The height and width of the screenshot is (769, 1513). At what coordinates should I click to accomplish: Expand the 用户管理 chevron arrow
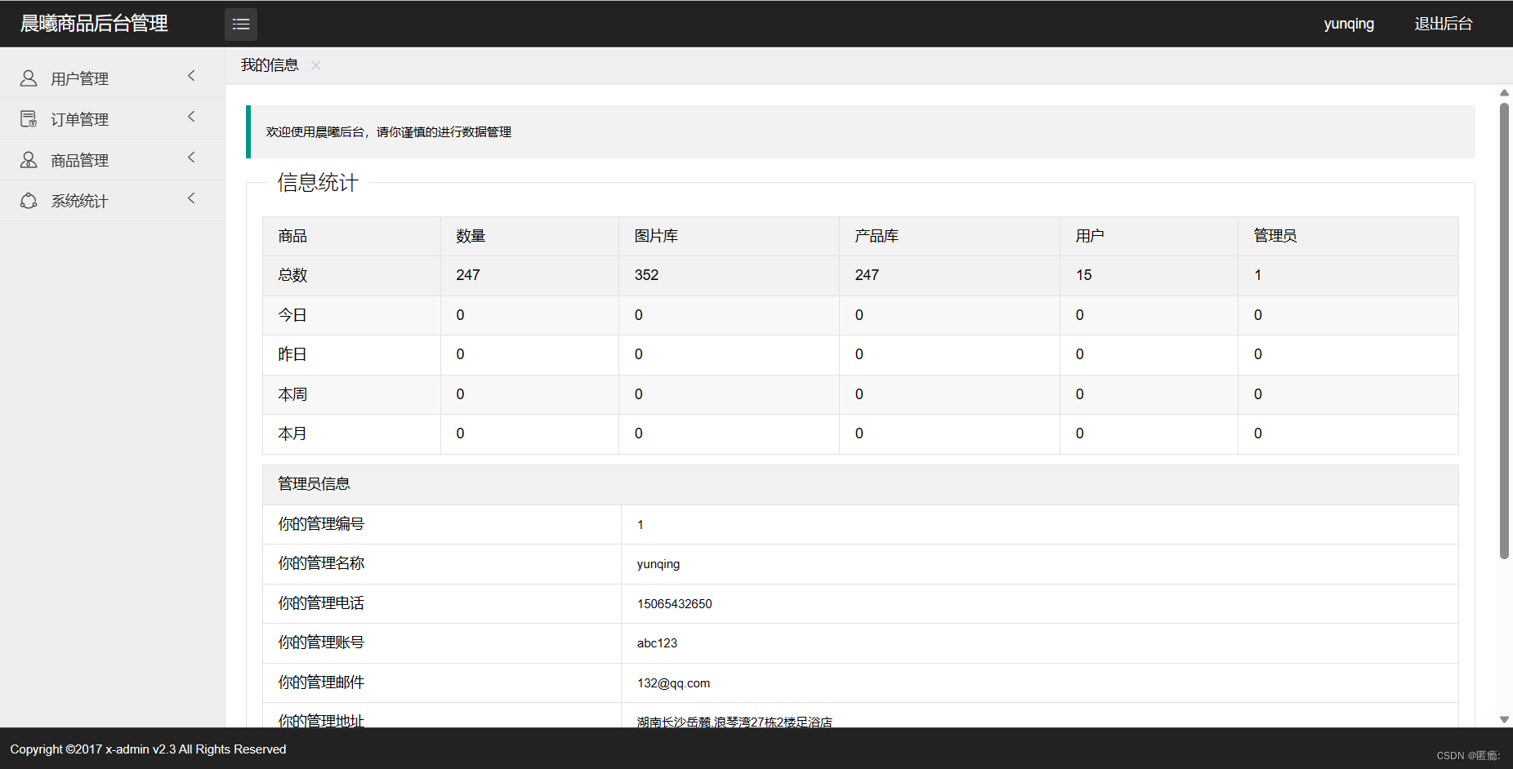click(x=191, y=76)
